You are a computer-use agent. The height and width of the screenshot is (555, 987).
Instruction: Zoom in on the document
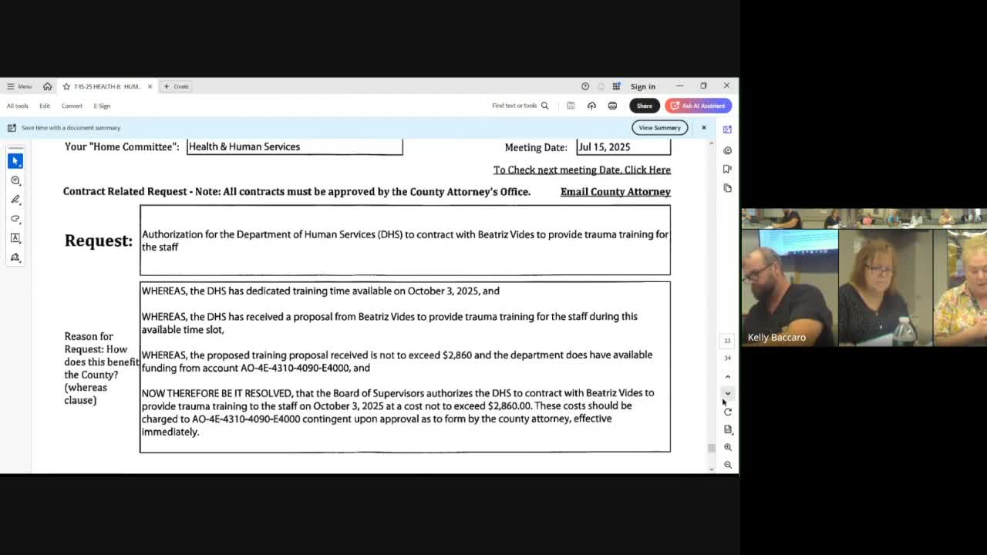point(727,447)
